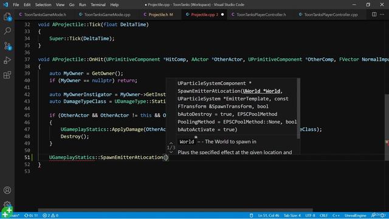
Task: Change CRLF end of line sequence
Action: 323,215
